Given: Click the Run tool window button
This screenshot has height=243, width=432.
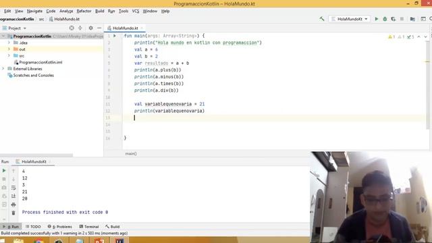Looking at the screenshot, I should (11, 227).
